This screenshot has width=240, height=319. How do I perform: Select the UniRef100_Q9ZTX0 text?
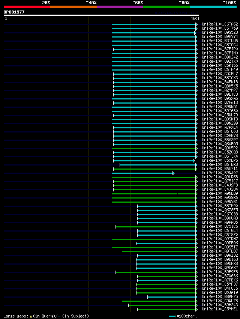point(220,62)
